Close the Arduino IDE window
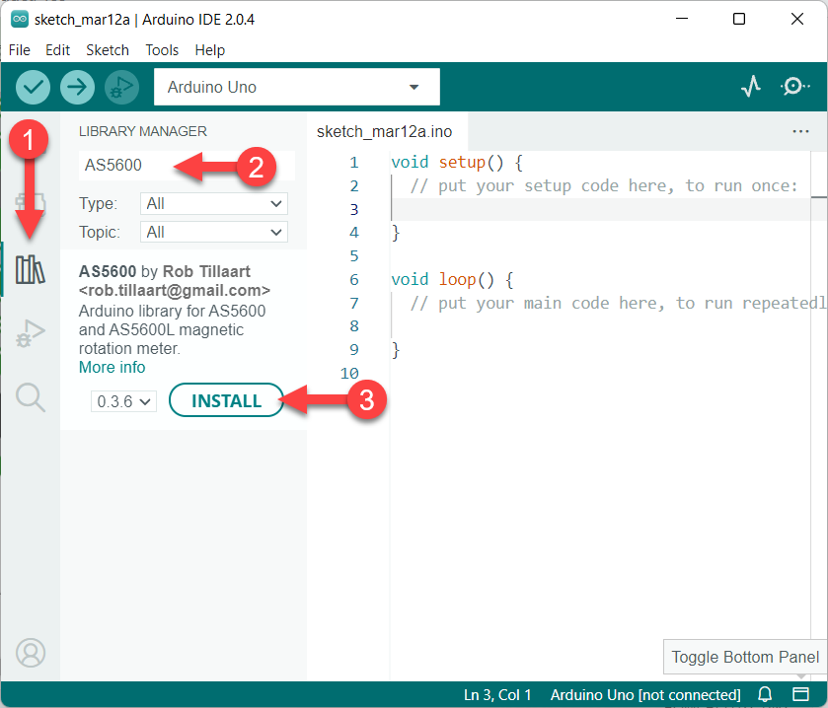This screenshot has width=828, height=708. 796,20
